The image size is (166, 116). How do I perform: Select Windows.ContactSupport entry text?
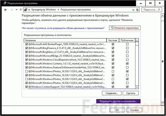click(67, 87)
